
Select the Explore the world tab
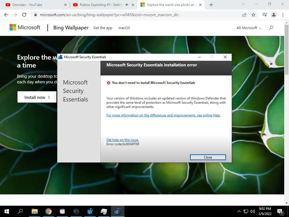(170, 5)
